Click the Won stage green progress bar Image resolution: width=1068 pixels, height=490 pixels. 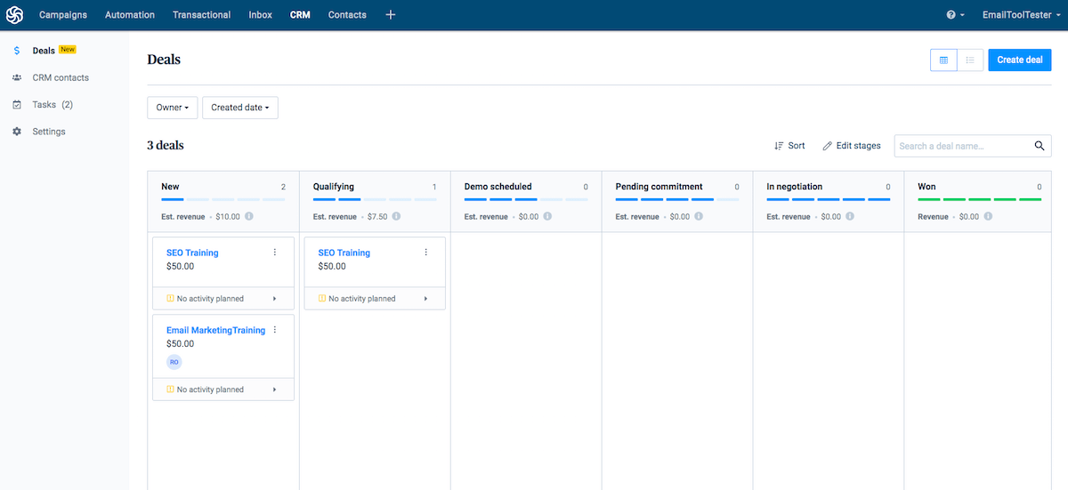click(x=979, y=200)
